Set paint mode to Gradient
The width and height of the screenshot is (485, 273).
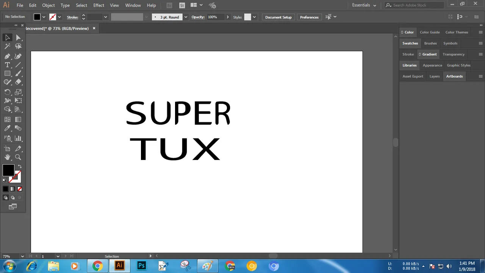(x=13, y=189)
